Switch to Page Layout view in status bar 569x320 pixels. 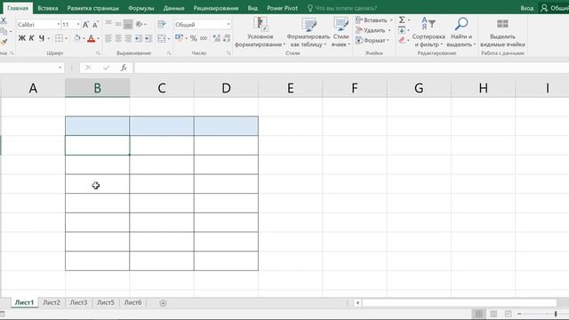pos(493,314)
